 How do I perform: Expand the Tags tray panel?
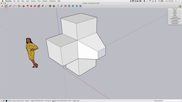coord(175,11)
